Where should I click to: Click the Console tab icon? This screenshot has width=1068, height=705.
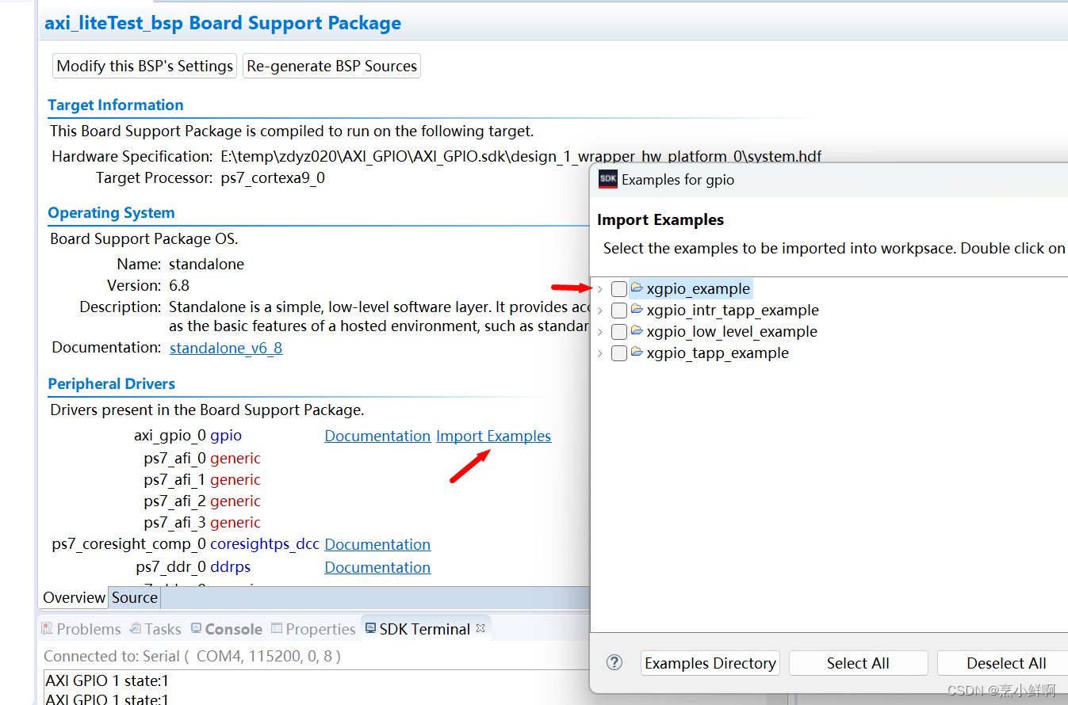[x=196, y=628]
